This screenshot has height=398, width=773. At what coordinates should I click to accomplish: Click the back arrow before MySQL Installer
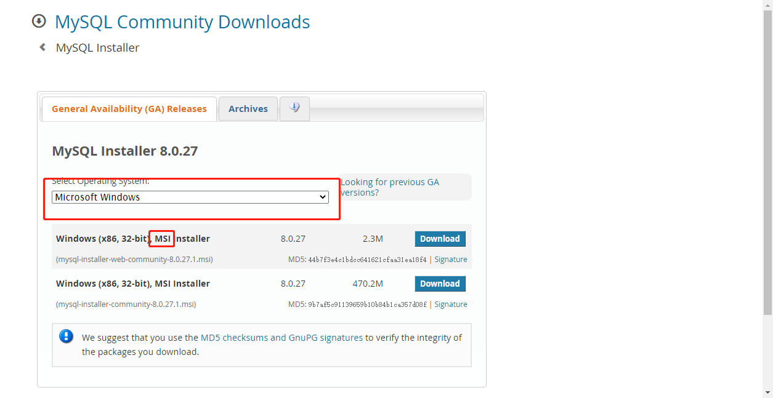tap(42, 47)
